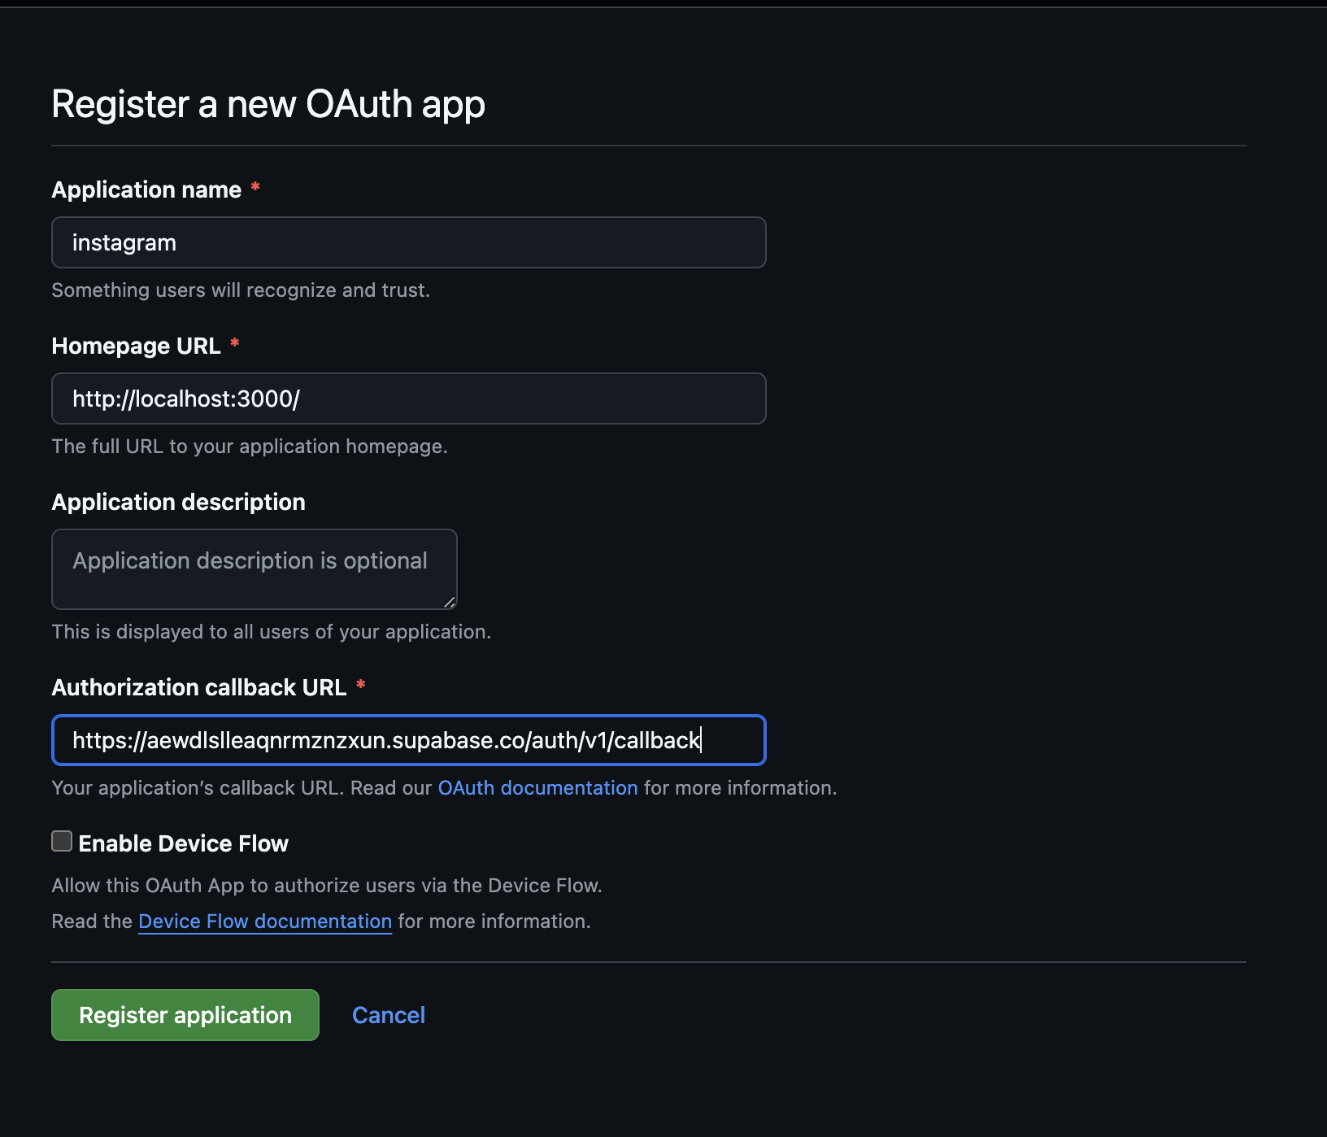
Task: Click the Authorization callback URL input
Action: click(408, 740)
